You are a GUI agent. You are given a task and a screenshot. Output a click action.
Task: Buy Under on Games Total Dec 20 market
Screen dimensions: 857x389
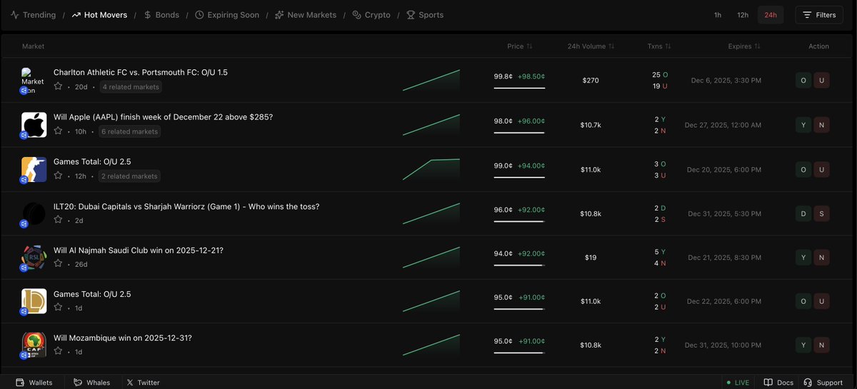[821, 169]
